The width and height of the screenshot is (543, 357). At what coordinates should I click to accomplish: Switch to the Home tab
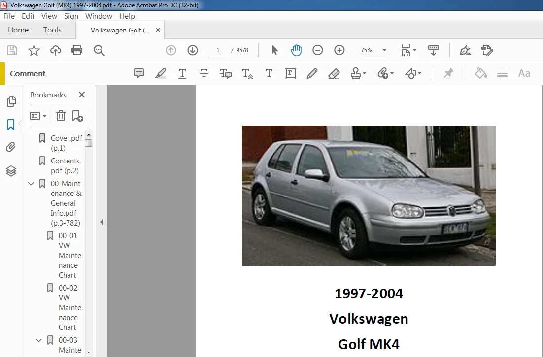pyautogui.click(x=18, y=30)
